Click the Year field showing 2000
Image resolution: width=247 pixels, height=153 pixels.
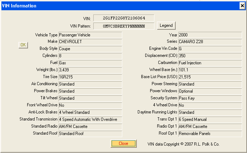210,35
